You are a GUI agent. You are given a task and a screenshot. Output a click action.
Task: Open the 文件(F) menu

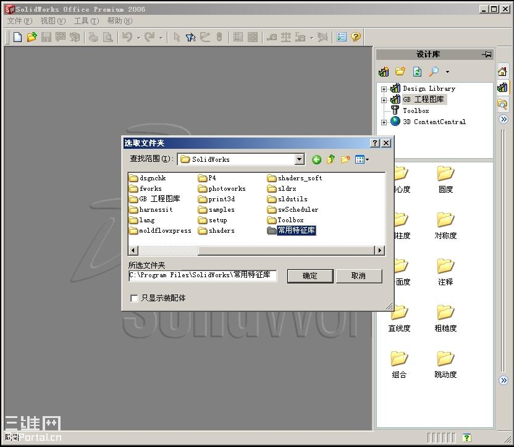tap(20, 21)
